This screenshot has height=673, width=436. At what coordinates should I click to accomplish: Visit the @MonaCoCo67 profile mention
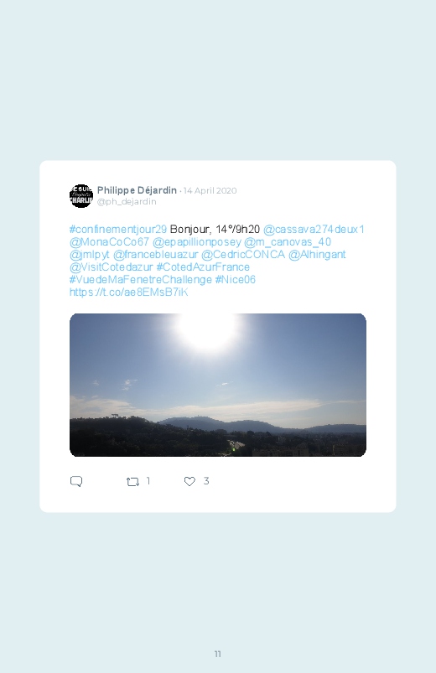point(109,241)
